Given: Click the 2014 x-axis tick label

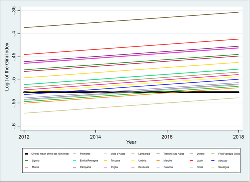Looking at the screenshot, I should pyautogui.click(x=95, y=137).
